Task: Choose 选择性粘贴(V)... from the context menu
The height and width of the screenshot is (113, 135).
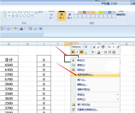Action: coord(95,75)
